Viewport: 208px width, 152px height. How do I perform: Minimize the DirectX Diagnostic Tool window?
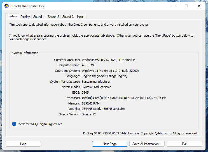[173, 6]
